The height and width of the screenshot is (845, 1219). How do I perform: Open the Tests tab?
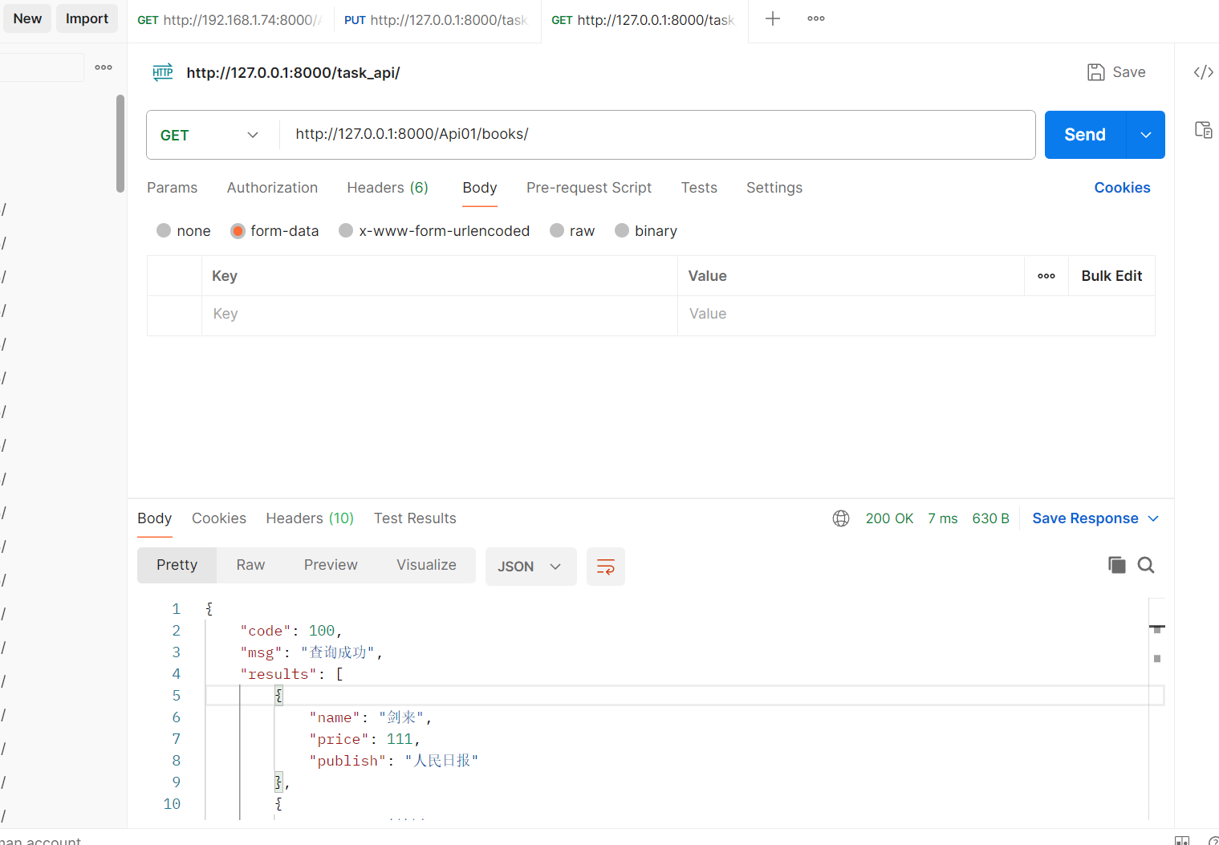click(x=699, y=188)
